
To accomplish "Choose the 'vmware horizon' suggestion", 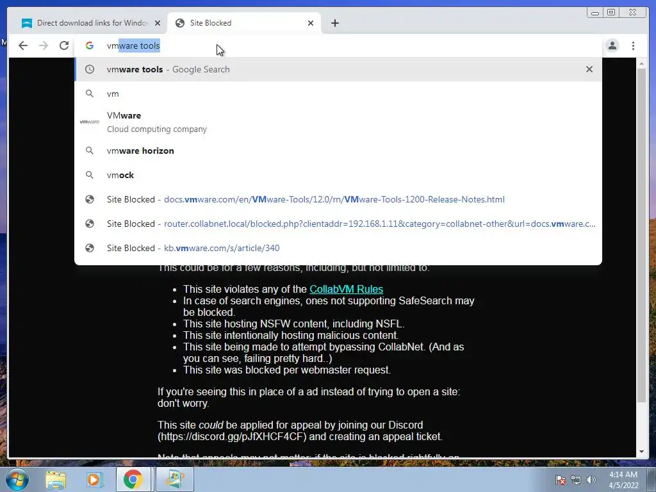I will point(338,151).
